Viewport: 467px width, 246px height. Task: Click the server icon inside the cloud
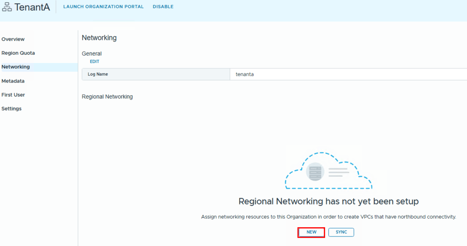click(x=315, y=172)
